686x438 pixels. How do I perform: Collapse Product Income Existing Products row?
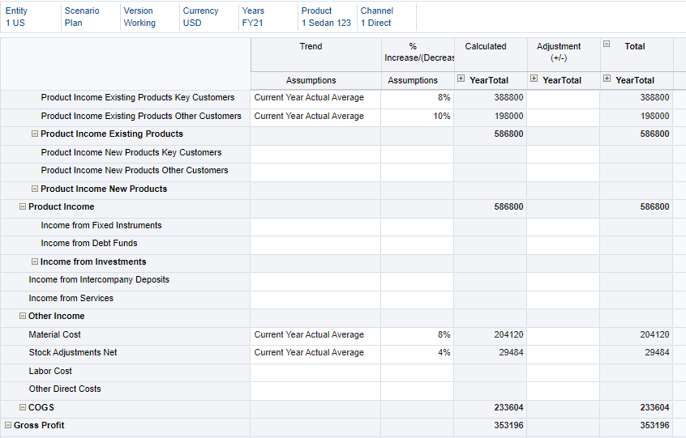[35, 134]
